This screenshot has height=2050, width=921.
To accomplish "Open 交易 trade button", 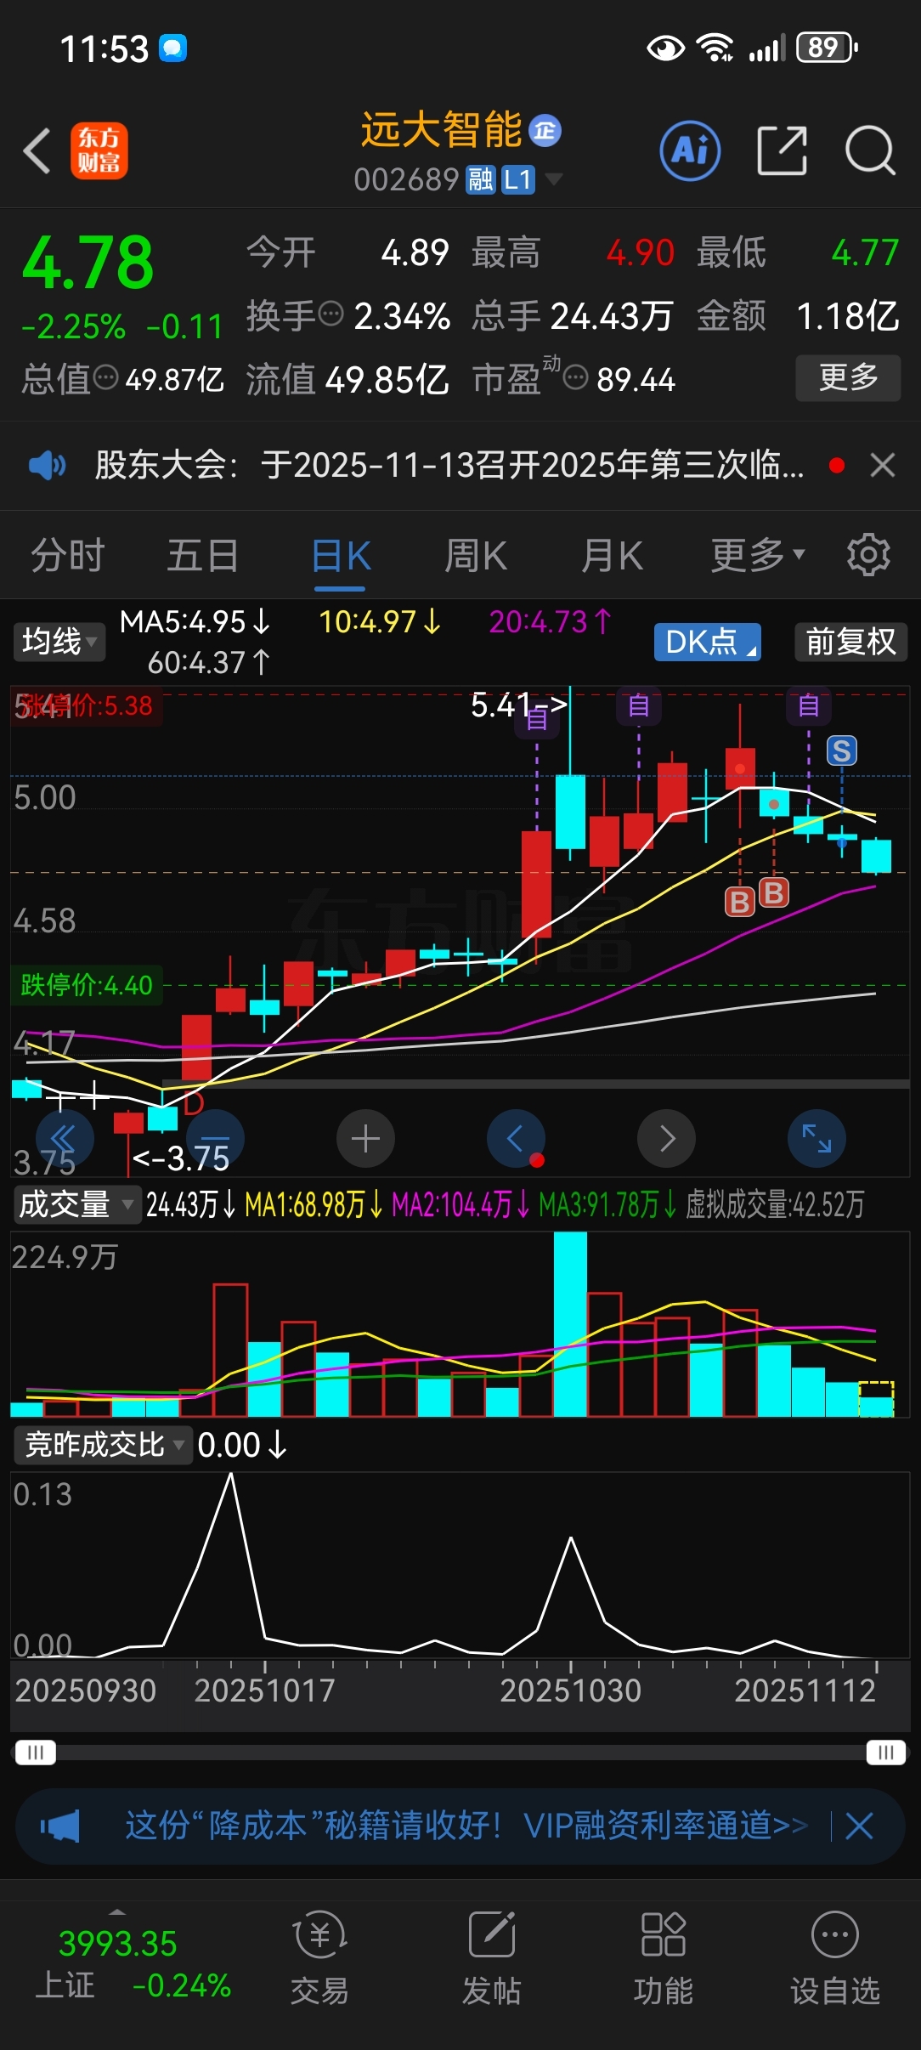I will [x=319, y=1960].
